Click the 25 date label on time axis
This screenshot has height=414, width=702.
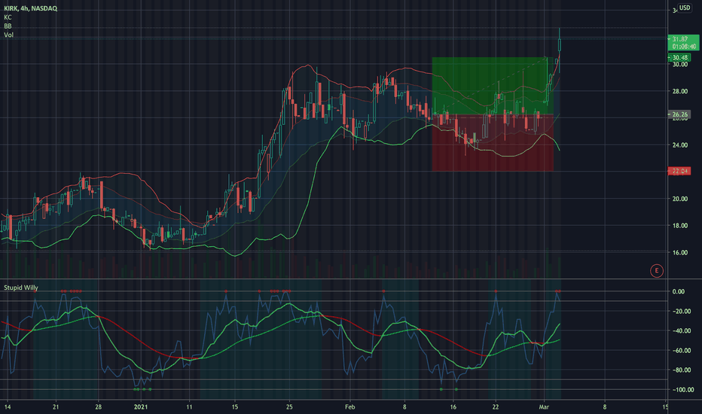click(289, 406)
